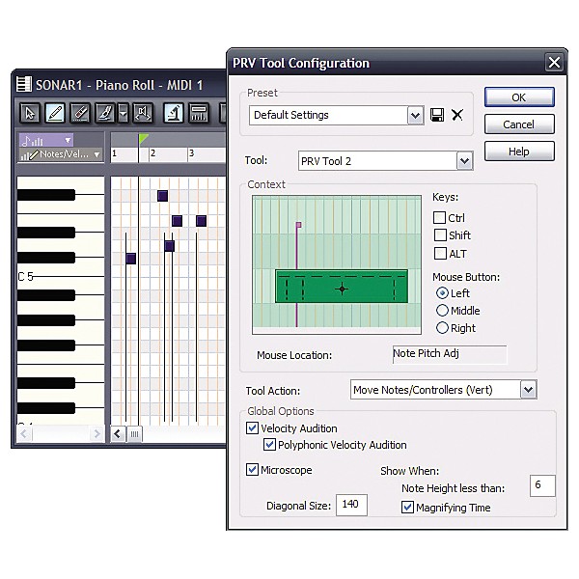Click the Note Height less than field

click(x=542, y=485)
